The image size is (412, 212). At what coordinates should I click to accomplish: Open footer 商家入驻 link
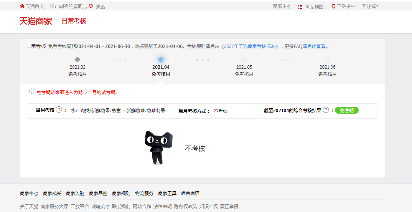(x=75, y=194)
